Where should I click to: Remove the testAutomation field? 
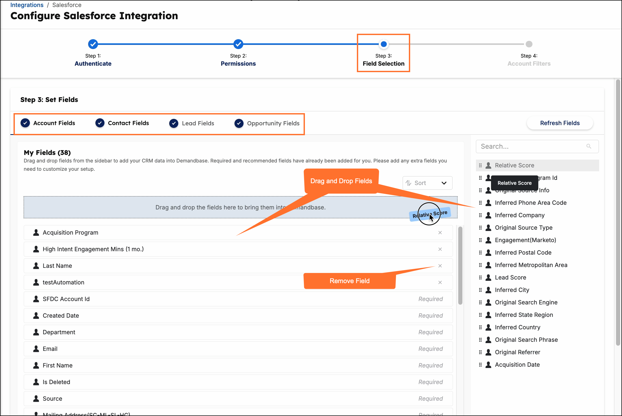coord(440,282)
